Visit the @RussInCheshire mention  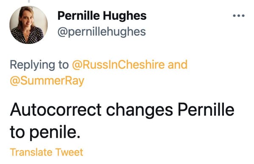(118, 65)
